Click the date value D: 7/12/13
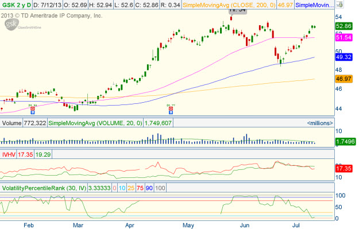Screen dimensions: 359x229 point(47,5)
